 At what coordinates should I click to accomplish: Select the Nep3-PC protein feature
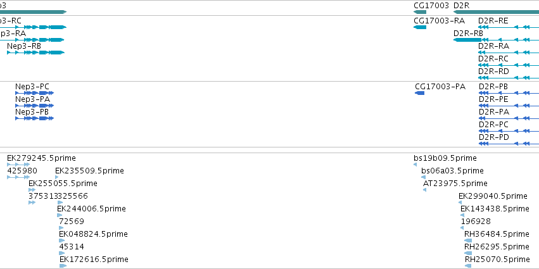(x=34, y=93)
